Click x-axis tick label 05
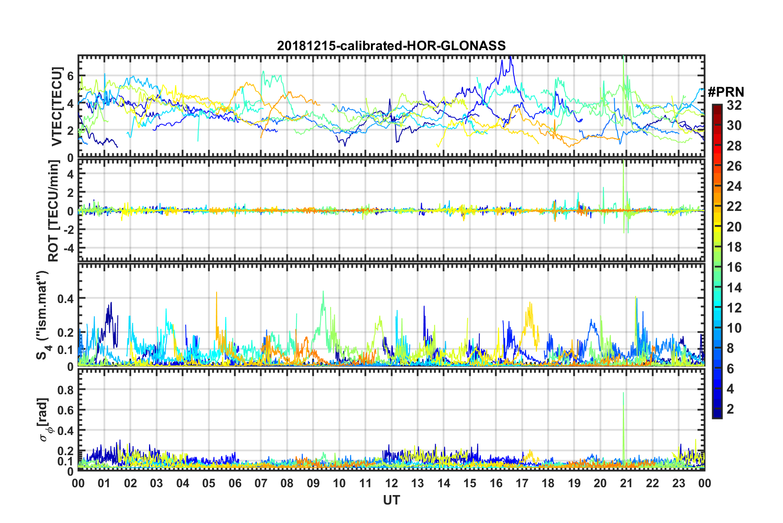Image resolution: width=783 pixels, height=523 pixels. pos(209,483)
